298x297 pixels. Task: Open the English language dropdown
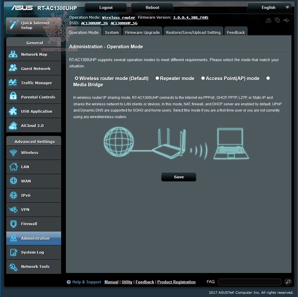tap(270, 8)
